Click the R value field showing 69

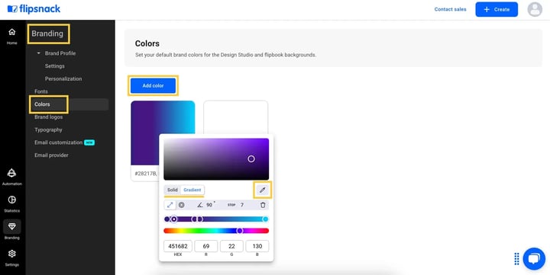point(206,246)
